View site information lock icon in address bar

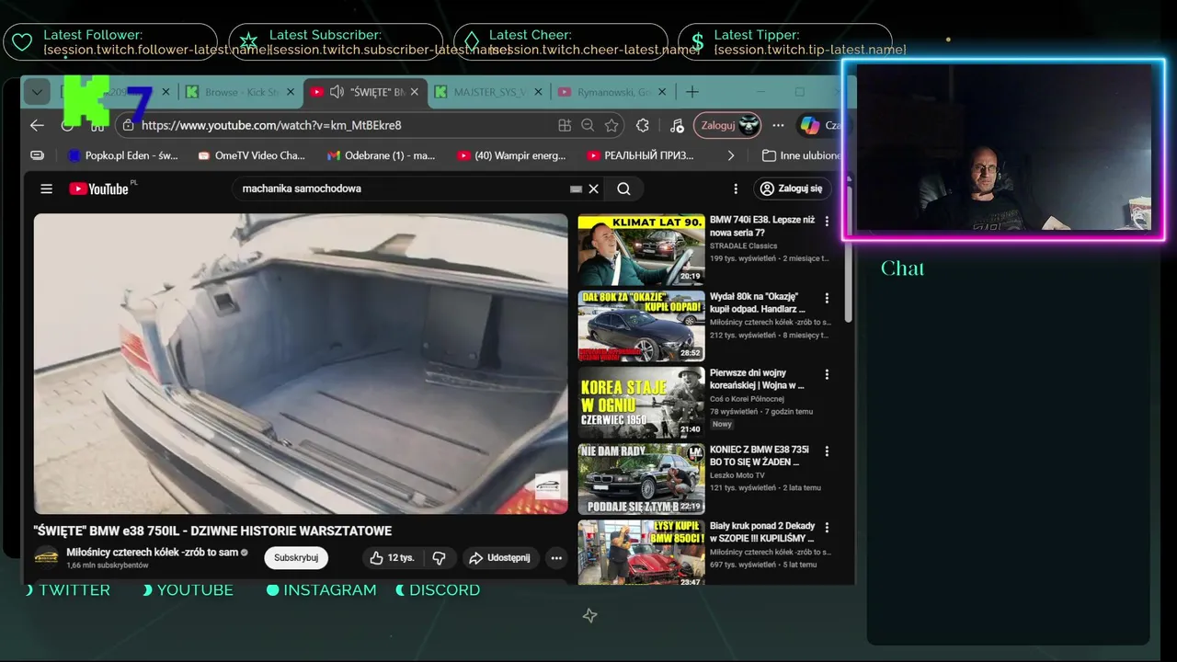tap(127, 125)
